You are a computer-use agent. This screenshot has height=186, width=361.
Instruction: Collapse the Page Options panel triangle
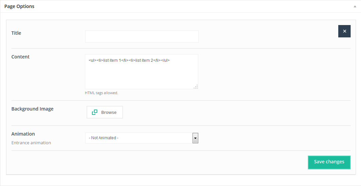pos(355,7)
